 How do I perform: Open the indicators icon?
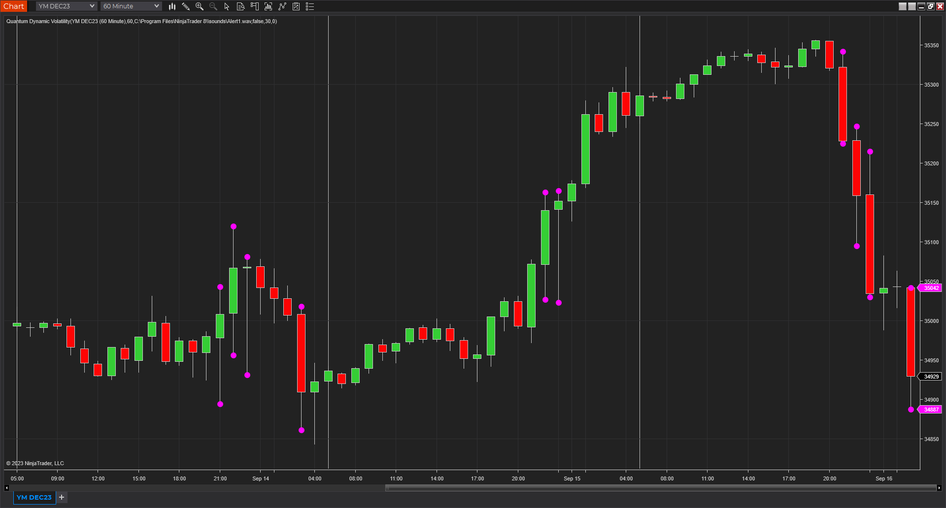click(x=282, y=6)
